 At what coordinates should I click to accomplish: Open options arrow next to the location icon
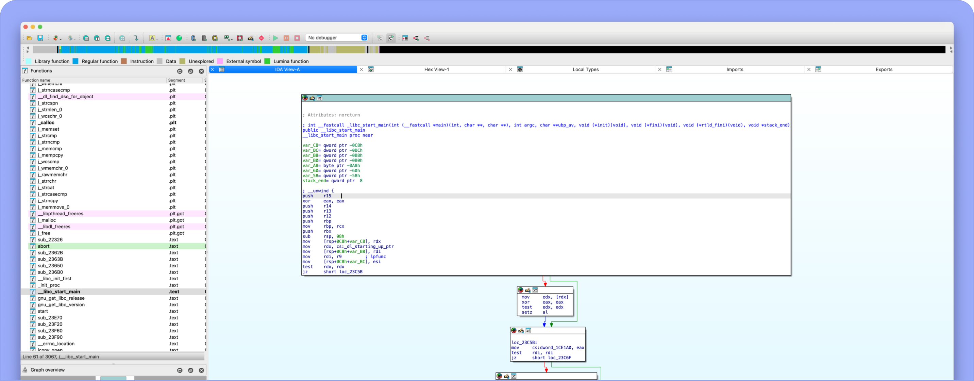pos(61,38)
